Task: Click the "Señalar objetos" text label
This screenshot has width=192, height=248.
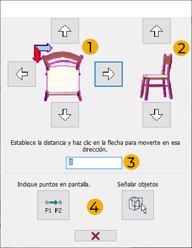Action: tap(138, 185)
